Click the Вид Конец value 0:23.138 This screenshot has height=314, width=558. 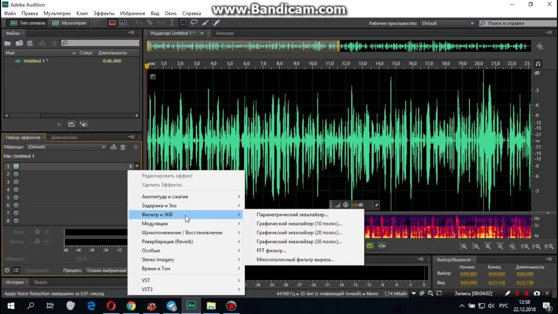tap(497, 283)
